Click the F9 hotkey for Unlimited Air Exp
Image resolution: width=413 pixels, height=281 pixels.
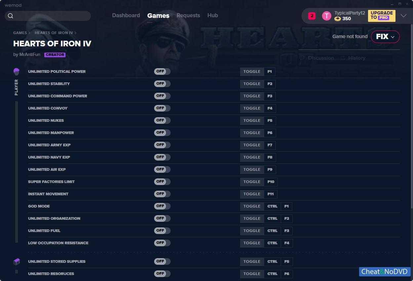[270, 169]
